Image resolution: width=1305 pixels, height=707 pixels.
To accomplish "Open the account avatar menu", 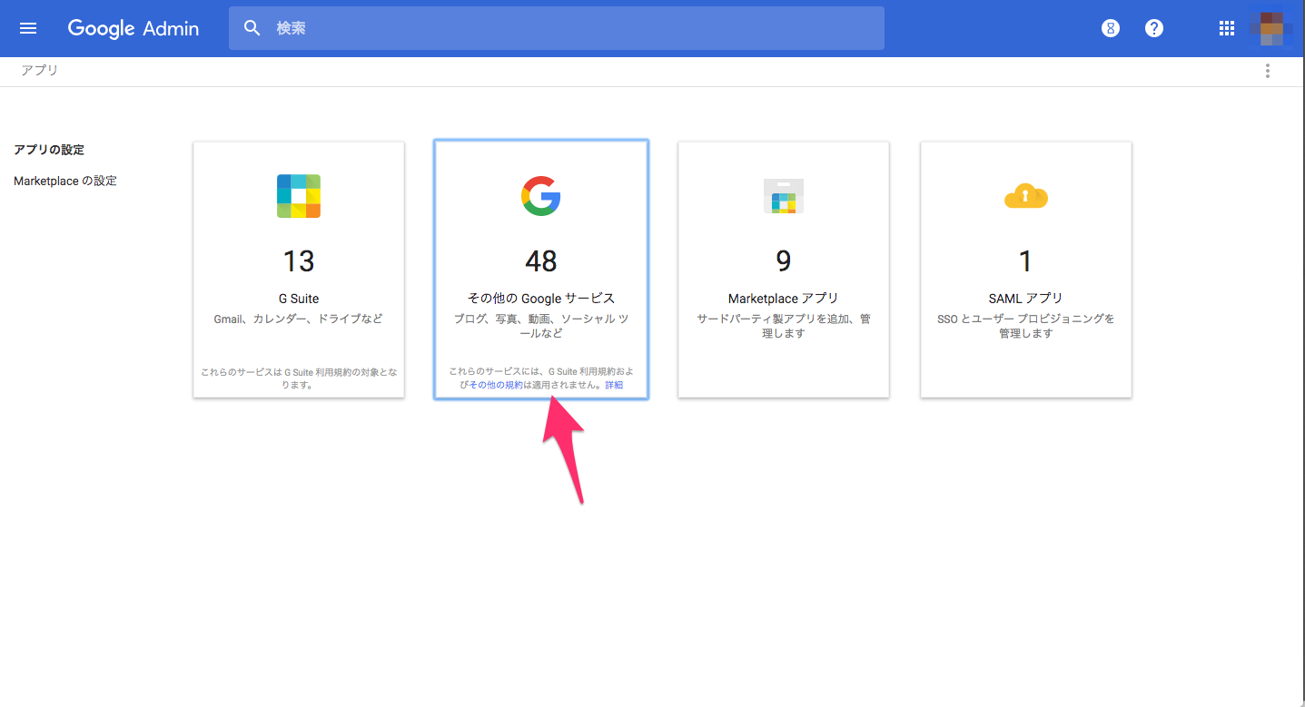I will click(x=1271, y=28).
